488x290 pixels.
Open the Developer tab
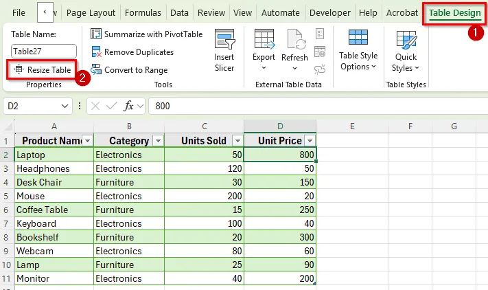point(330,13)
